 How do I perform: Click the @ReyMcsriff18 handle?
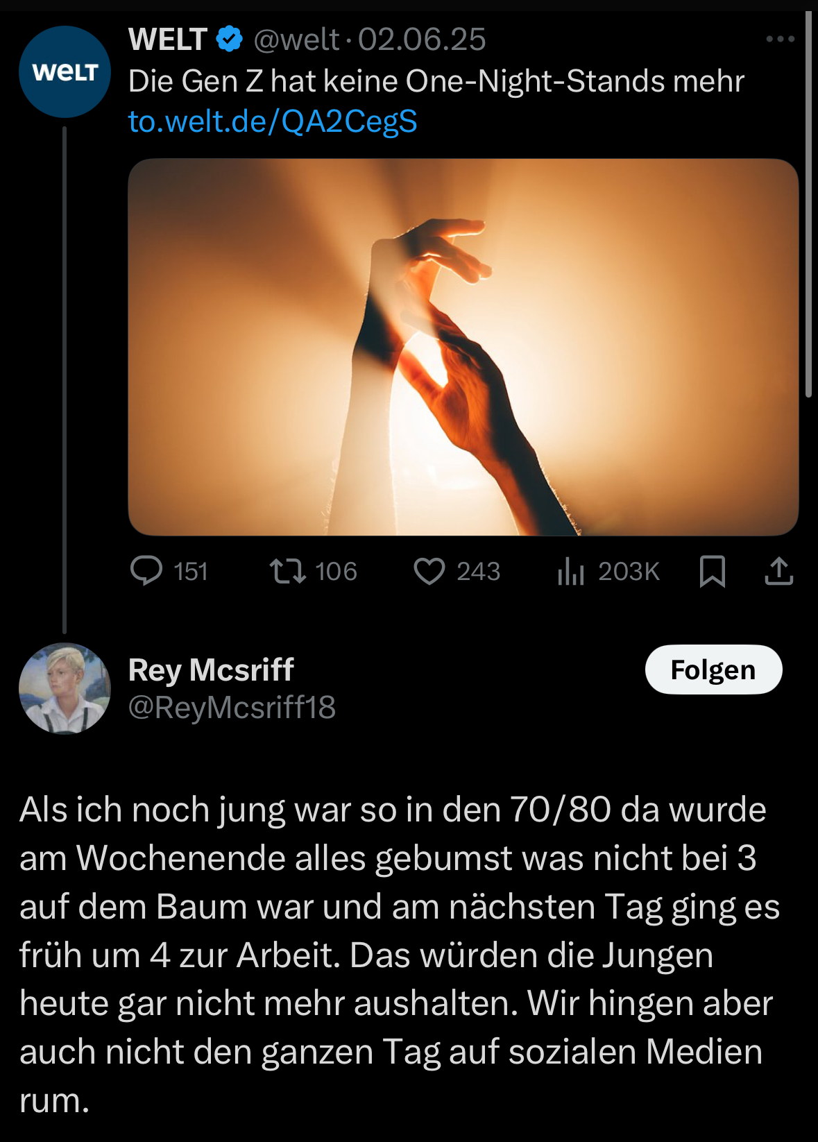(x=232, y=707)
